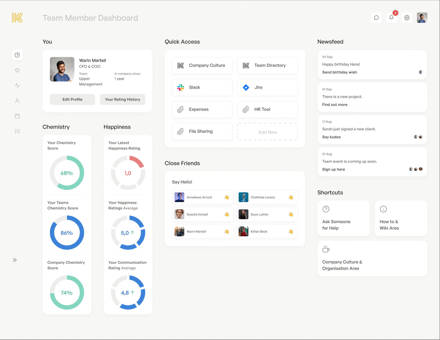Open the Slack quick access tile
This screenshot has height=340, width=440.
pos(202,87)
